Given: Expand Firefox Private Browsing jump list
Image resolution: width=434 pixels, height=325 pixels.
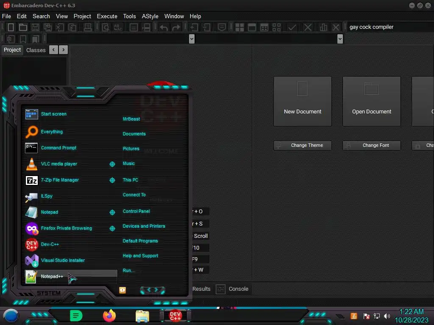Looking at the screenshot, I should [112, 228].
